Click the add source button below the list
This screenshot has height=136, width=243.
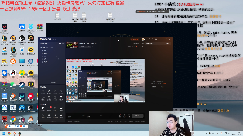tap(52, 83)
